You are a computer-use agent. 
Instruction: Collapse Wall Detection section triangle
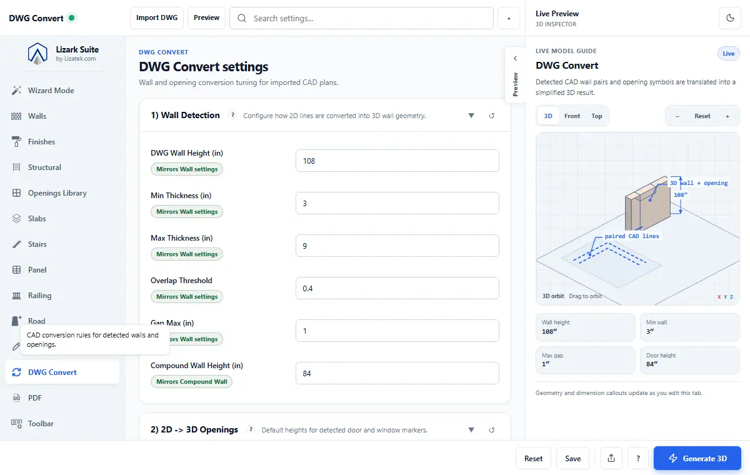click(471, 116)
